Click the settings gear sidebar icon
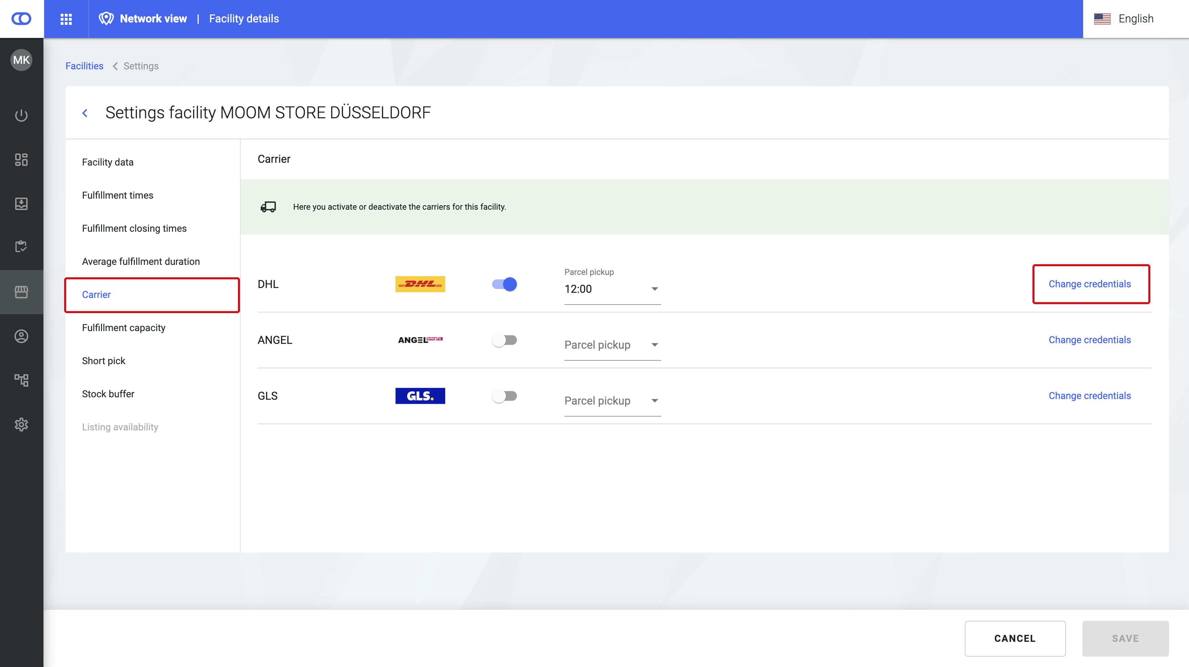Image resolution: width=1189 pixels, height=667 pixels. click(21, 424)
